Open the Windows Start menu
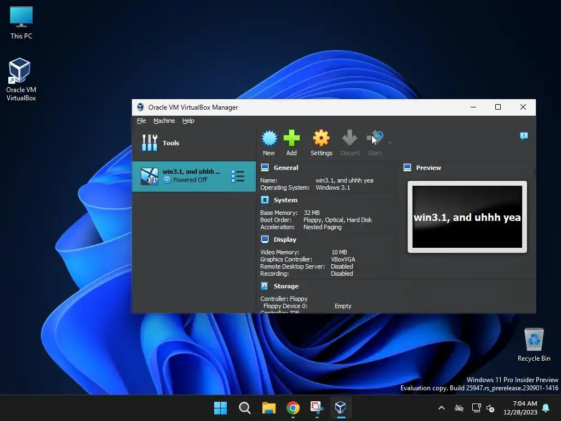 (220, 408)
